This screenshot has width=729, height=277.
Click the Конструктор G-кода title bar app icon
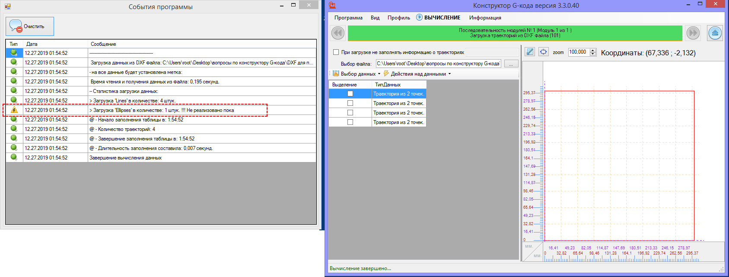tap(332, 5)
